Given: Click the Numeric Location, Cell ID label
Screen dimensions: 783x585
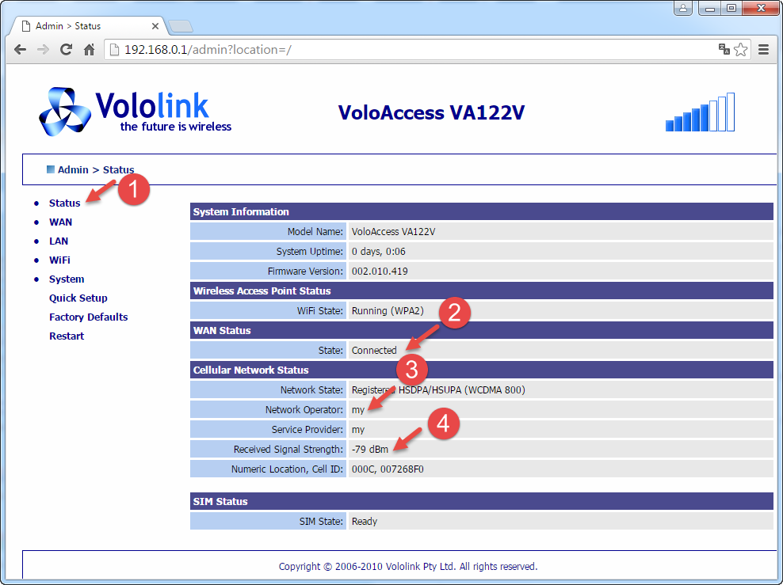Looking at the screenshot, I should pos(287,469).
